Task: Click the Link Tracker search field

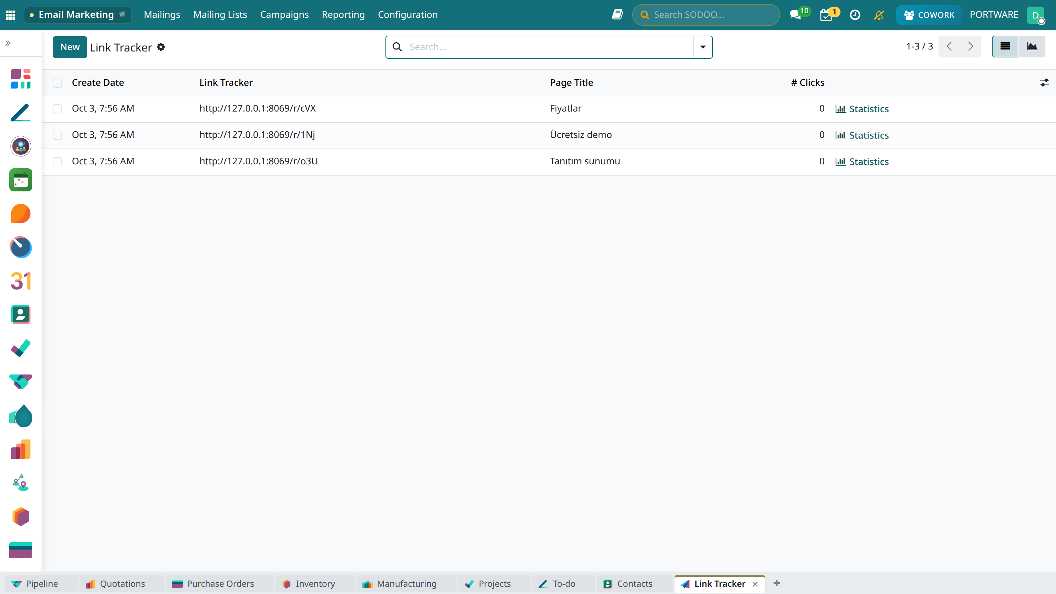Action: click(549, 47)
